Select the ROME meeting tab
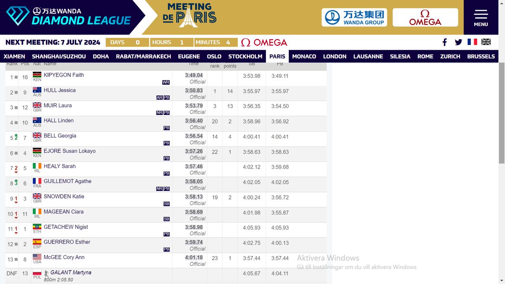The width and height of the screenshot is (505, 284). (425, 56)
